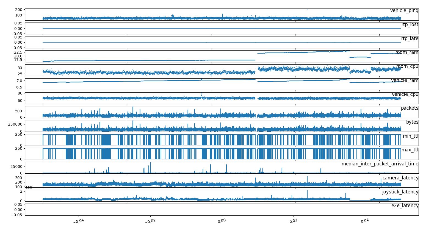
Task: Click the 1e8 scale exponent on joystick_latency
Action: click(x=29, y=187)
